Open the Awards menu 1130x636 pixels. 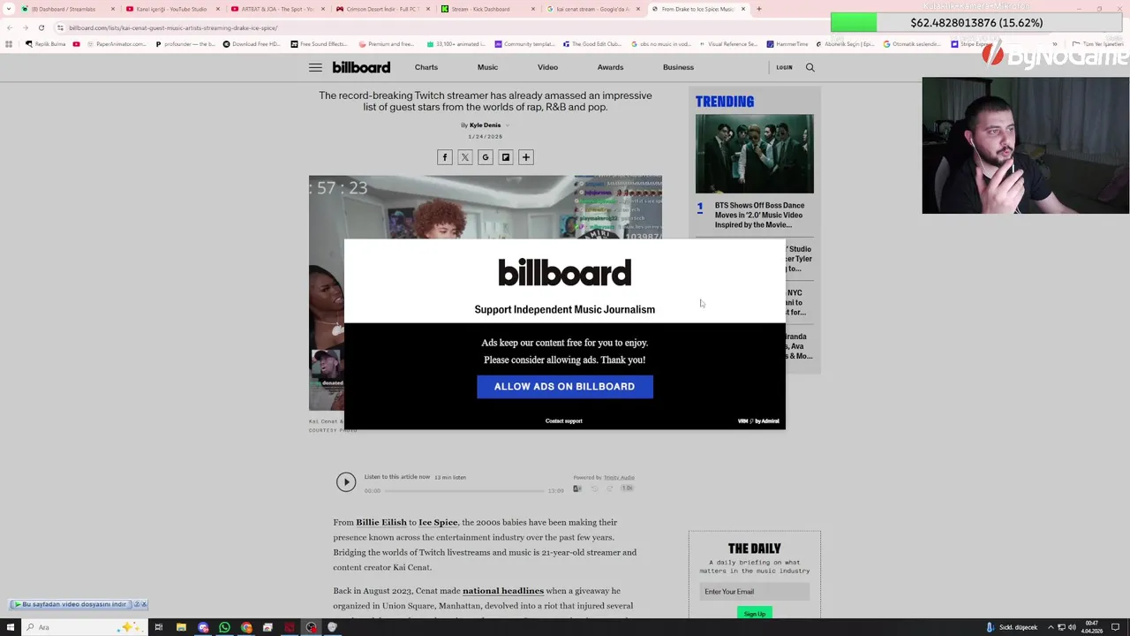(610, 67)
